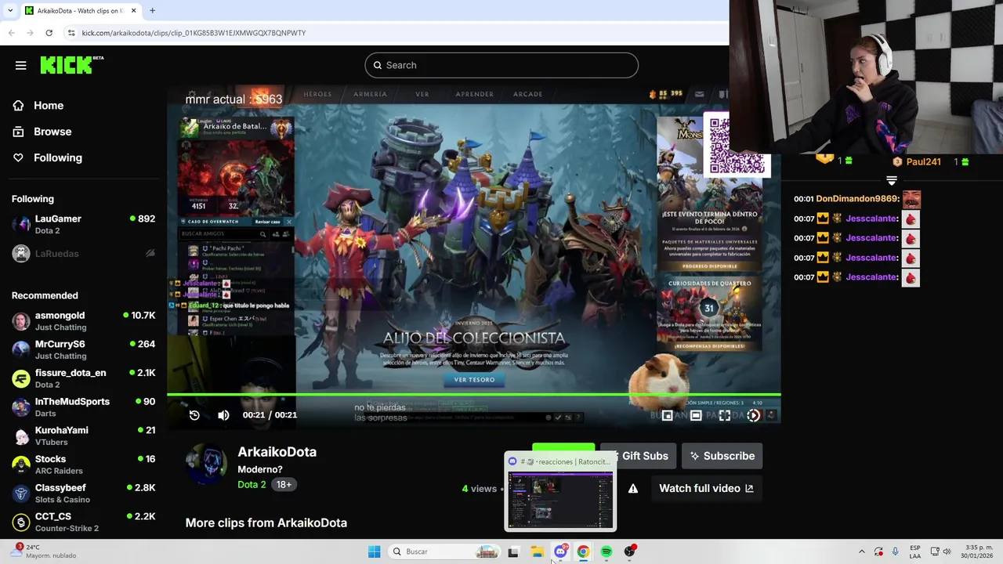Image resolution: width=1003 pixels, height=564 pixels.
Task: Click Classybeef channel avatar
Action: [21, 493]
